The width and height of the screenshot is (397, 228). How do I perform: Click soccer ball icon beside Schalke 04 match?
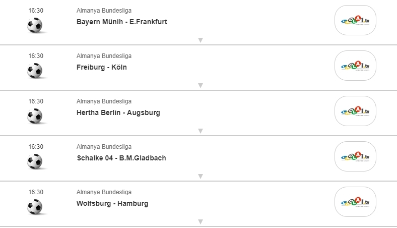(x=35, y=161)
